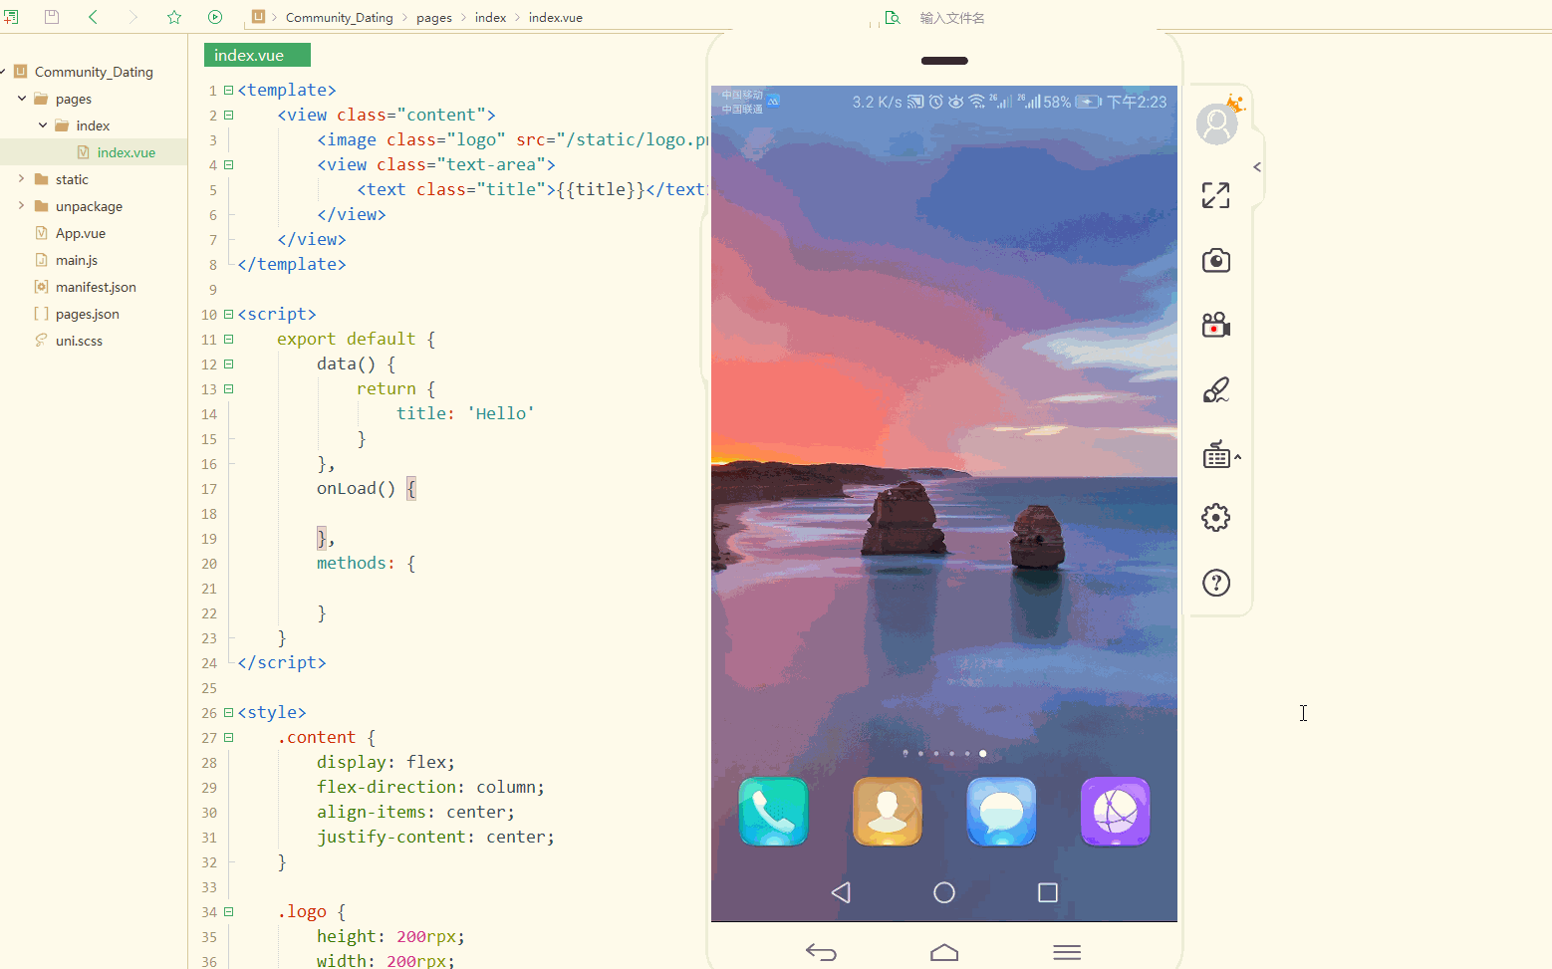The image size is (1552, 969).
Task: Save the current file with the save icon
Action: pyautogui.click(x=51, y=17)
